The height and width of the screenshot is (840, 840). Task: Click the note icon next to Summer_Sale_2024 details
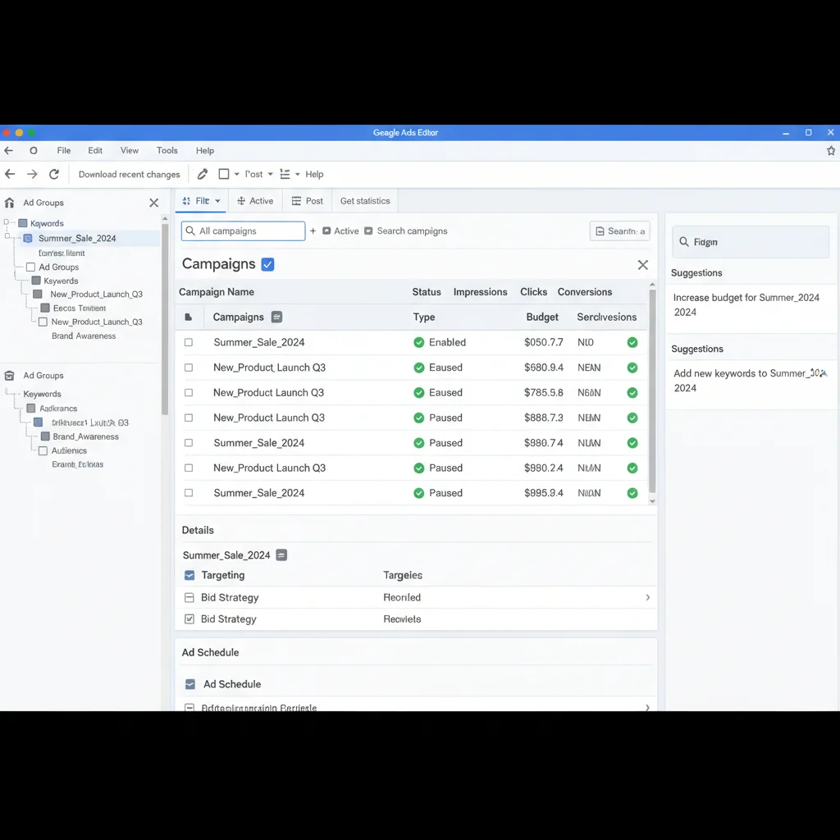281,555
